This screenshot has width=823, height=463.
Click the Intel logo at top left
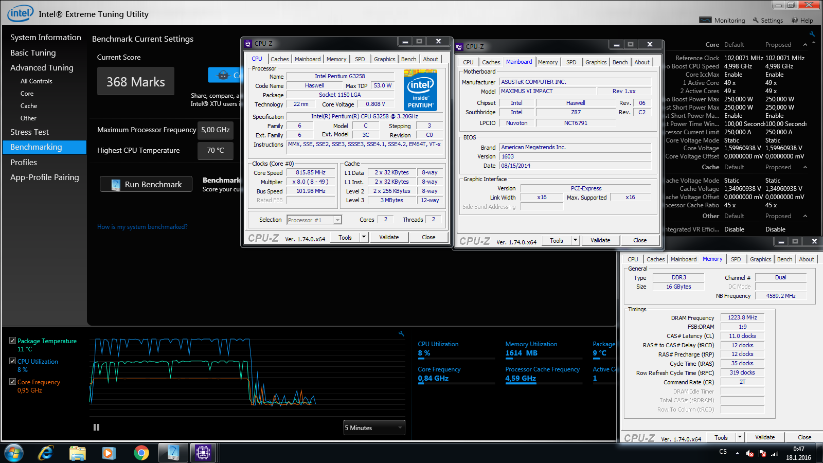pos(21,13)
